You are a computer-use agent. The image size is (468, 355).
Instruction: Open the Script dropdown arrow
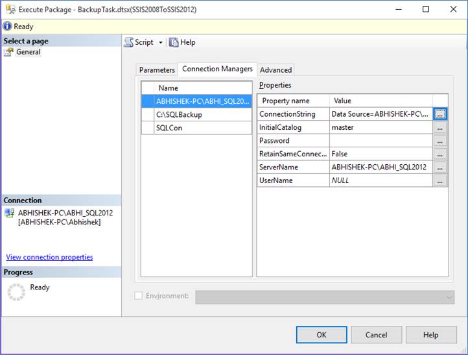pos(160,43)
